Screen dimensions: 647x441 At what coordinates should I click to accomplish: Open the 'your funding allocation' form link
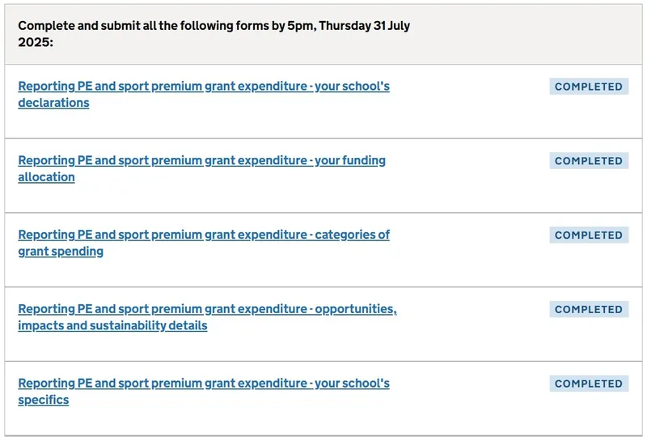pyautogui.click(x=201, y=160)
